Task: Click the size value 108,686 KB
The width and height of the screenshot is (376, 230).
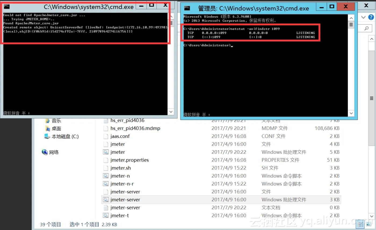Action: [327, 129]
